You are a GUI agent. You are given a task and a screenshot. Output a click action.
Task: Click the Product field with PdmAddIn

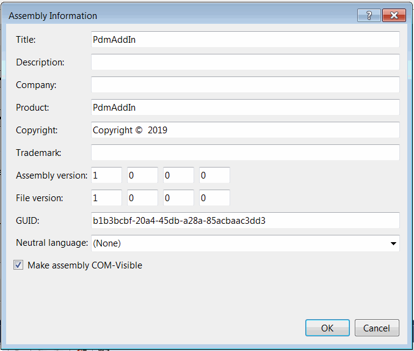(x=245, y=108)
